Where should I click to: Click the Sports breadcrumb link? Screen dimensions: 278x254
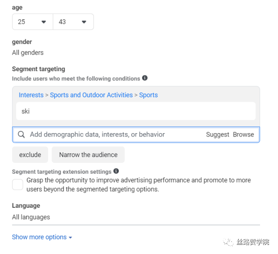[148, 95]
